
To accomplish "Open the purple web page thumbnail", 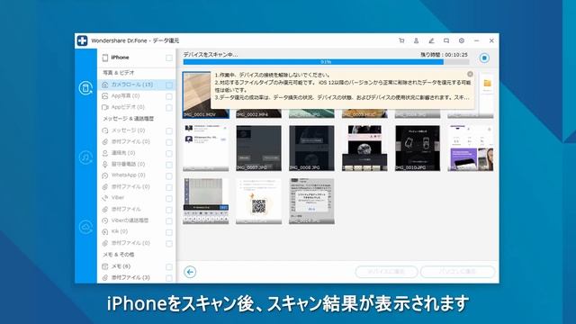I will pos(470,148).
